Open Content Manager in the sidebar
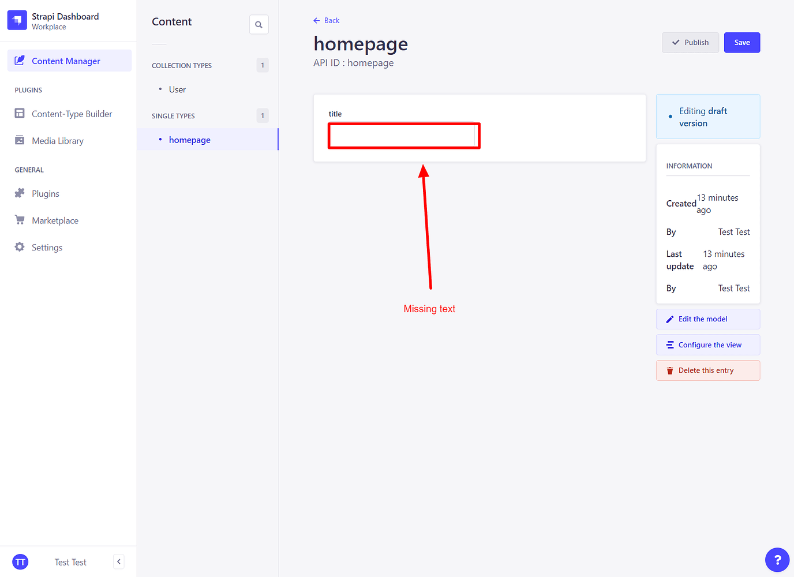Viewport: 794px width, 577px height. pyautogui.click(x=69, y=61)
